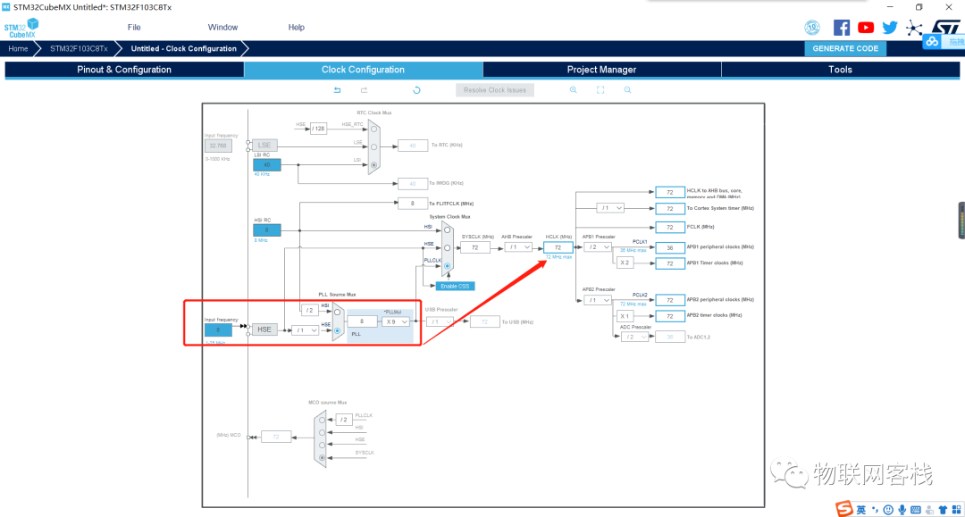Open the APB2 Prescaler dropdown
965x517 pixels.
(x=597, y=300)
